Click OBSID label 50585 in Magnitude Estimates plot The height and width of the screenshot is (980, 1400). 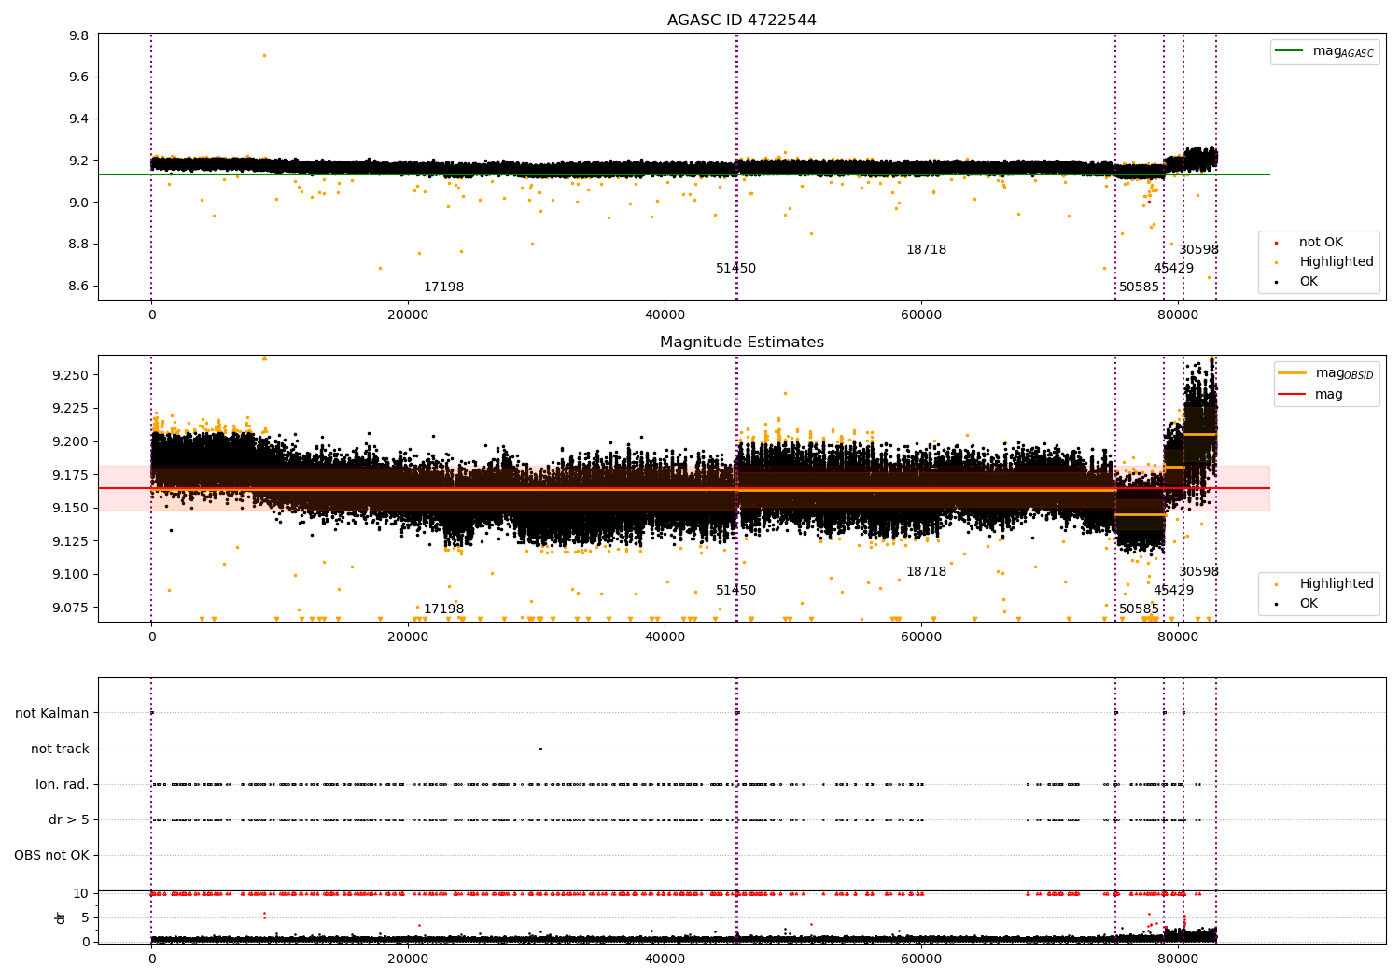click(x=1139, y=609)
